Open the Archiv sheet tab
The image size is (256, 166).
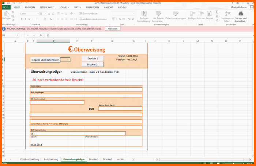pyautogui.click(x=120, y=159)
